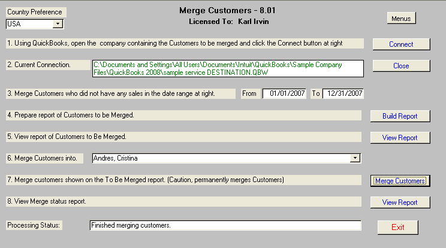
Task: Click the To date field
Action: pyautogui.click(x=343, y=93)
